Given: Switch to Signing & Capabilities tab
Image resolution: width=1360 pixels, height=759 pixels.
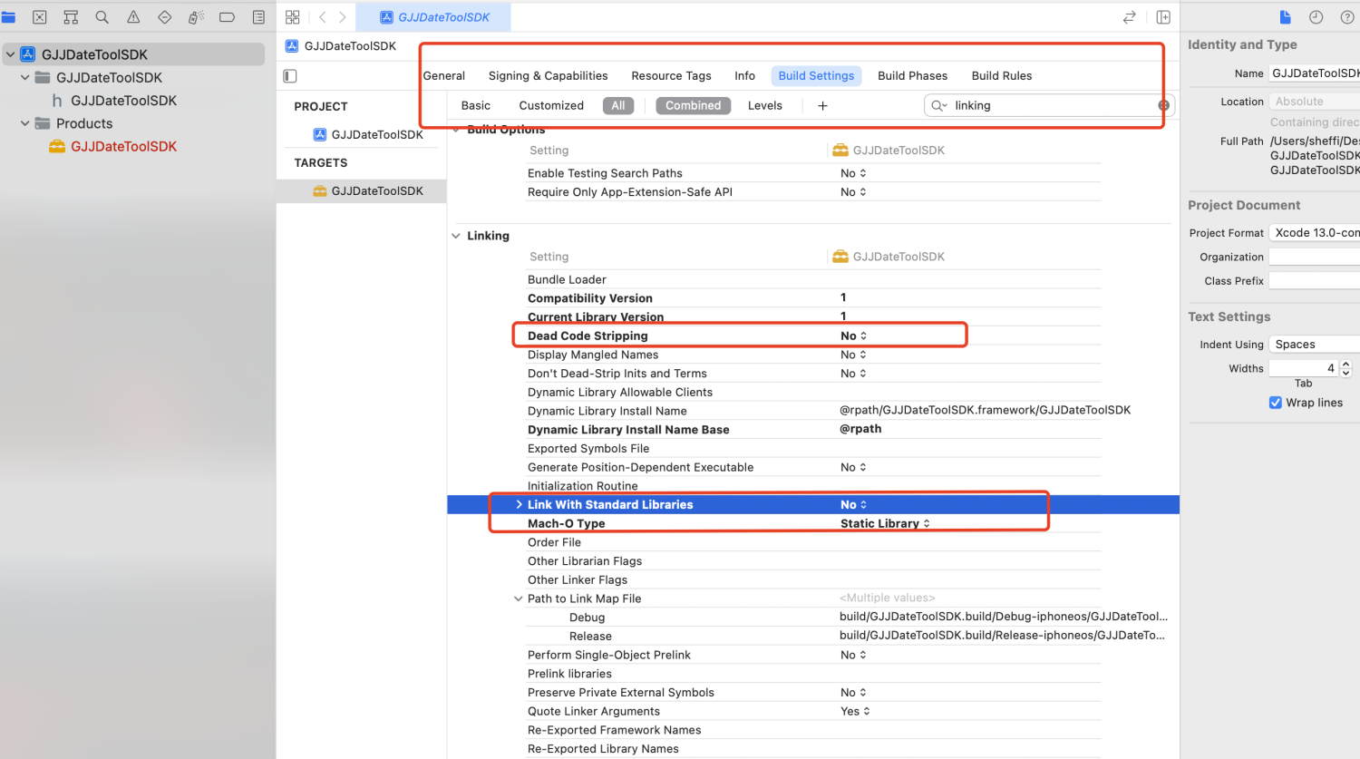Looking at the screenshot, I should point(548,76).
